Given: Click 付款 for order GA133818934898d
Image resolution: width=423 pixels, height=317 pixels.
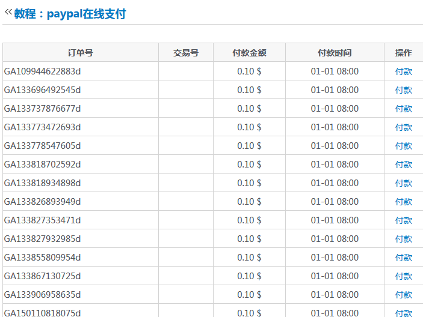Looking at the screenshot, I should (404, 183).
